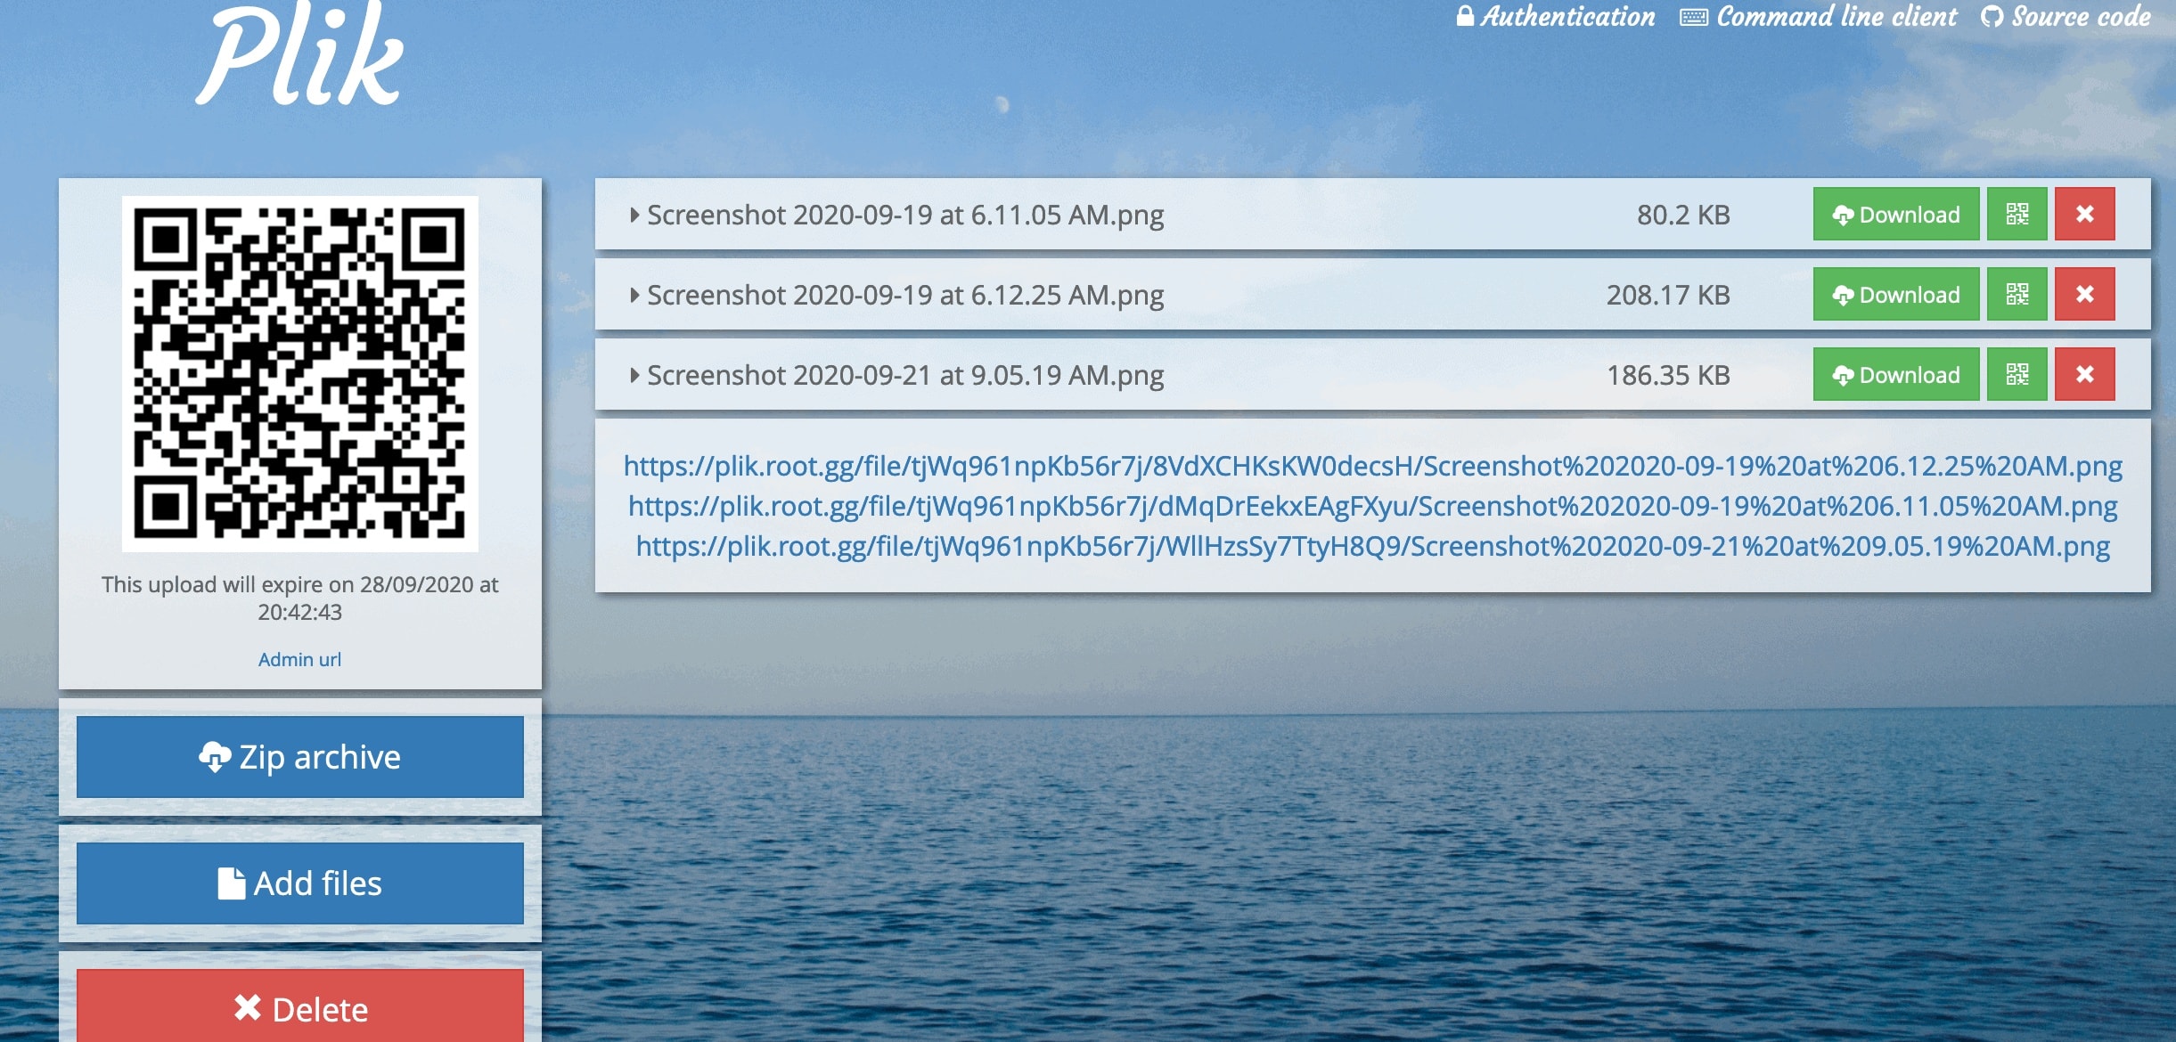This screenshot has height=1042, width=2176.
Task: Open the 9.05.19 AM file URL link
Action: (x=1373, y=546)
